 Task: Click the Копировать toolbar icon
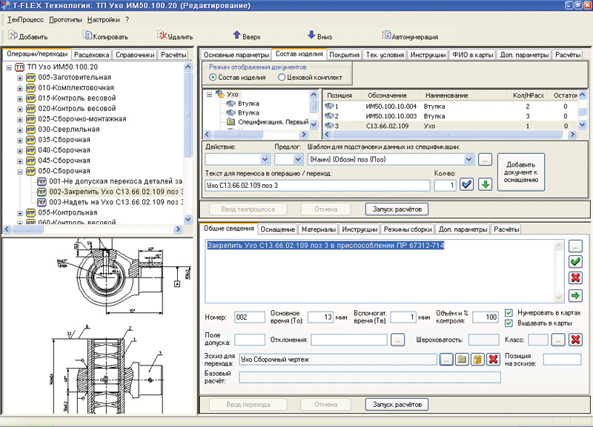coord(87,36)
